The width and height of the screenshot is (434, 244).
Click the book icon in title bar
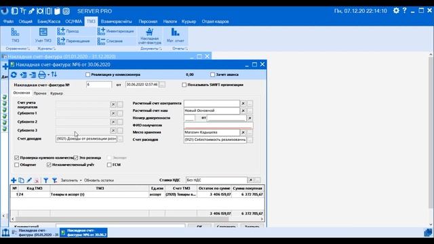click(57, 11)
